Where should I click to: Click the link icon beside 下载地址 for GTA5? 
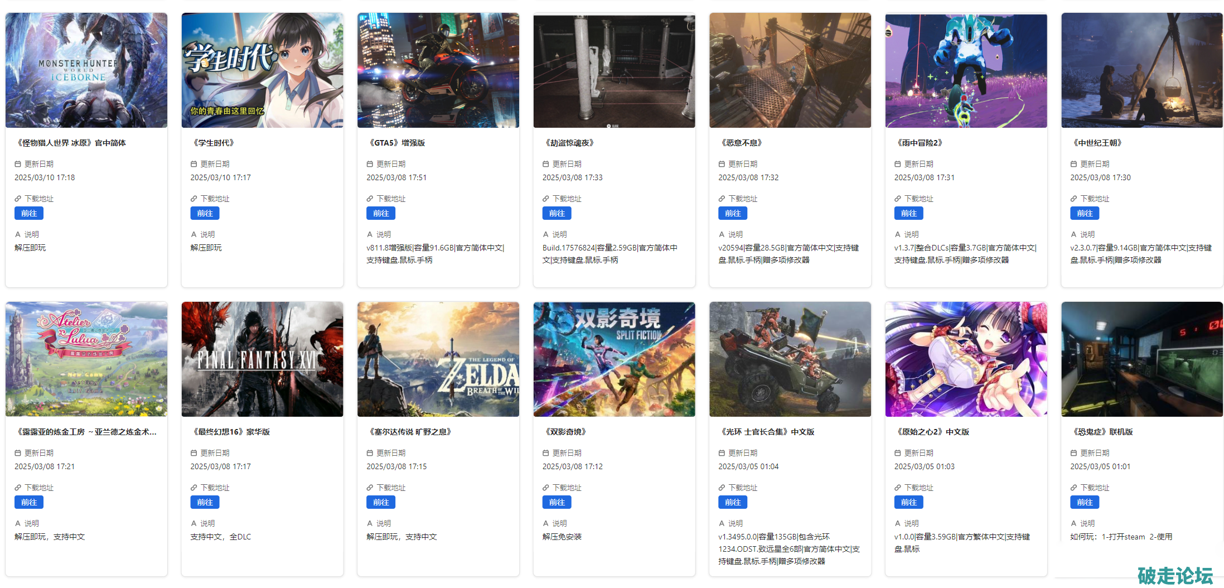pyautogui.click(x=370, y=199)
